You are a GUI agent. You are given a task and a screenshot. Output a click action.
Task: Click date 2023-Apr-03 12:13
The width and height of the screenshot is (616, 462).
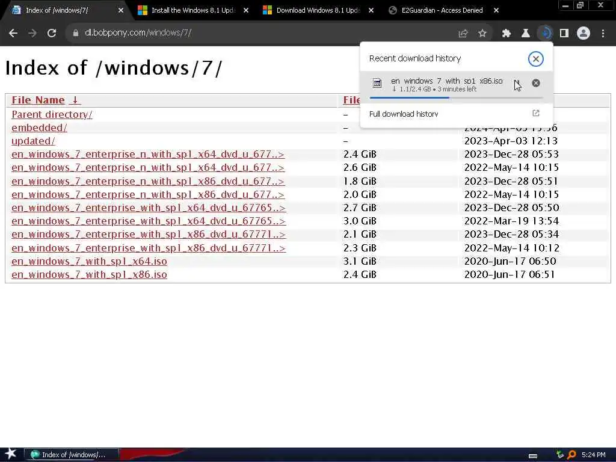[x=511, y=141]
